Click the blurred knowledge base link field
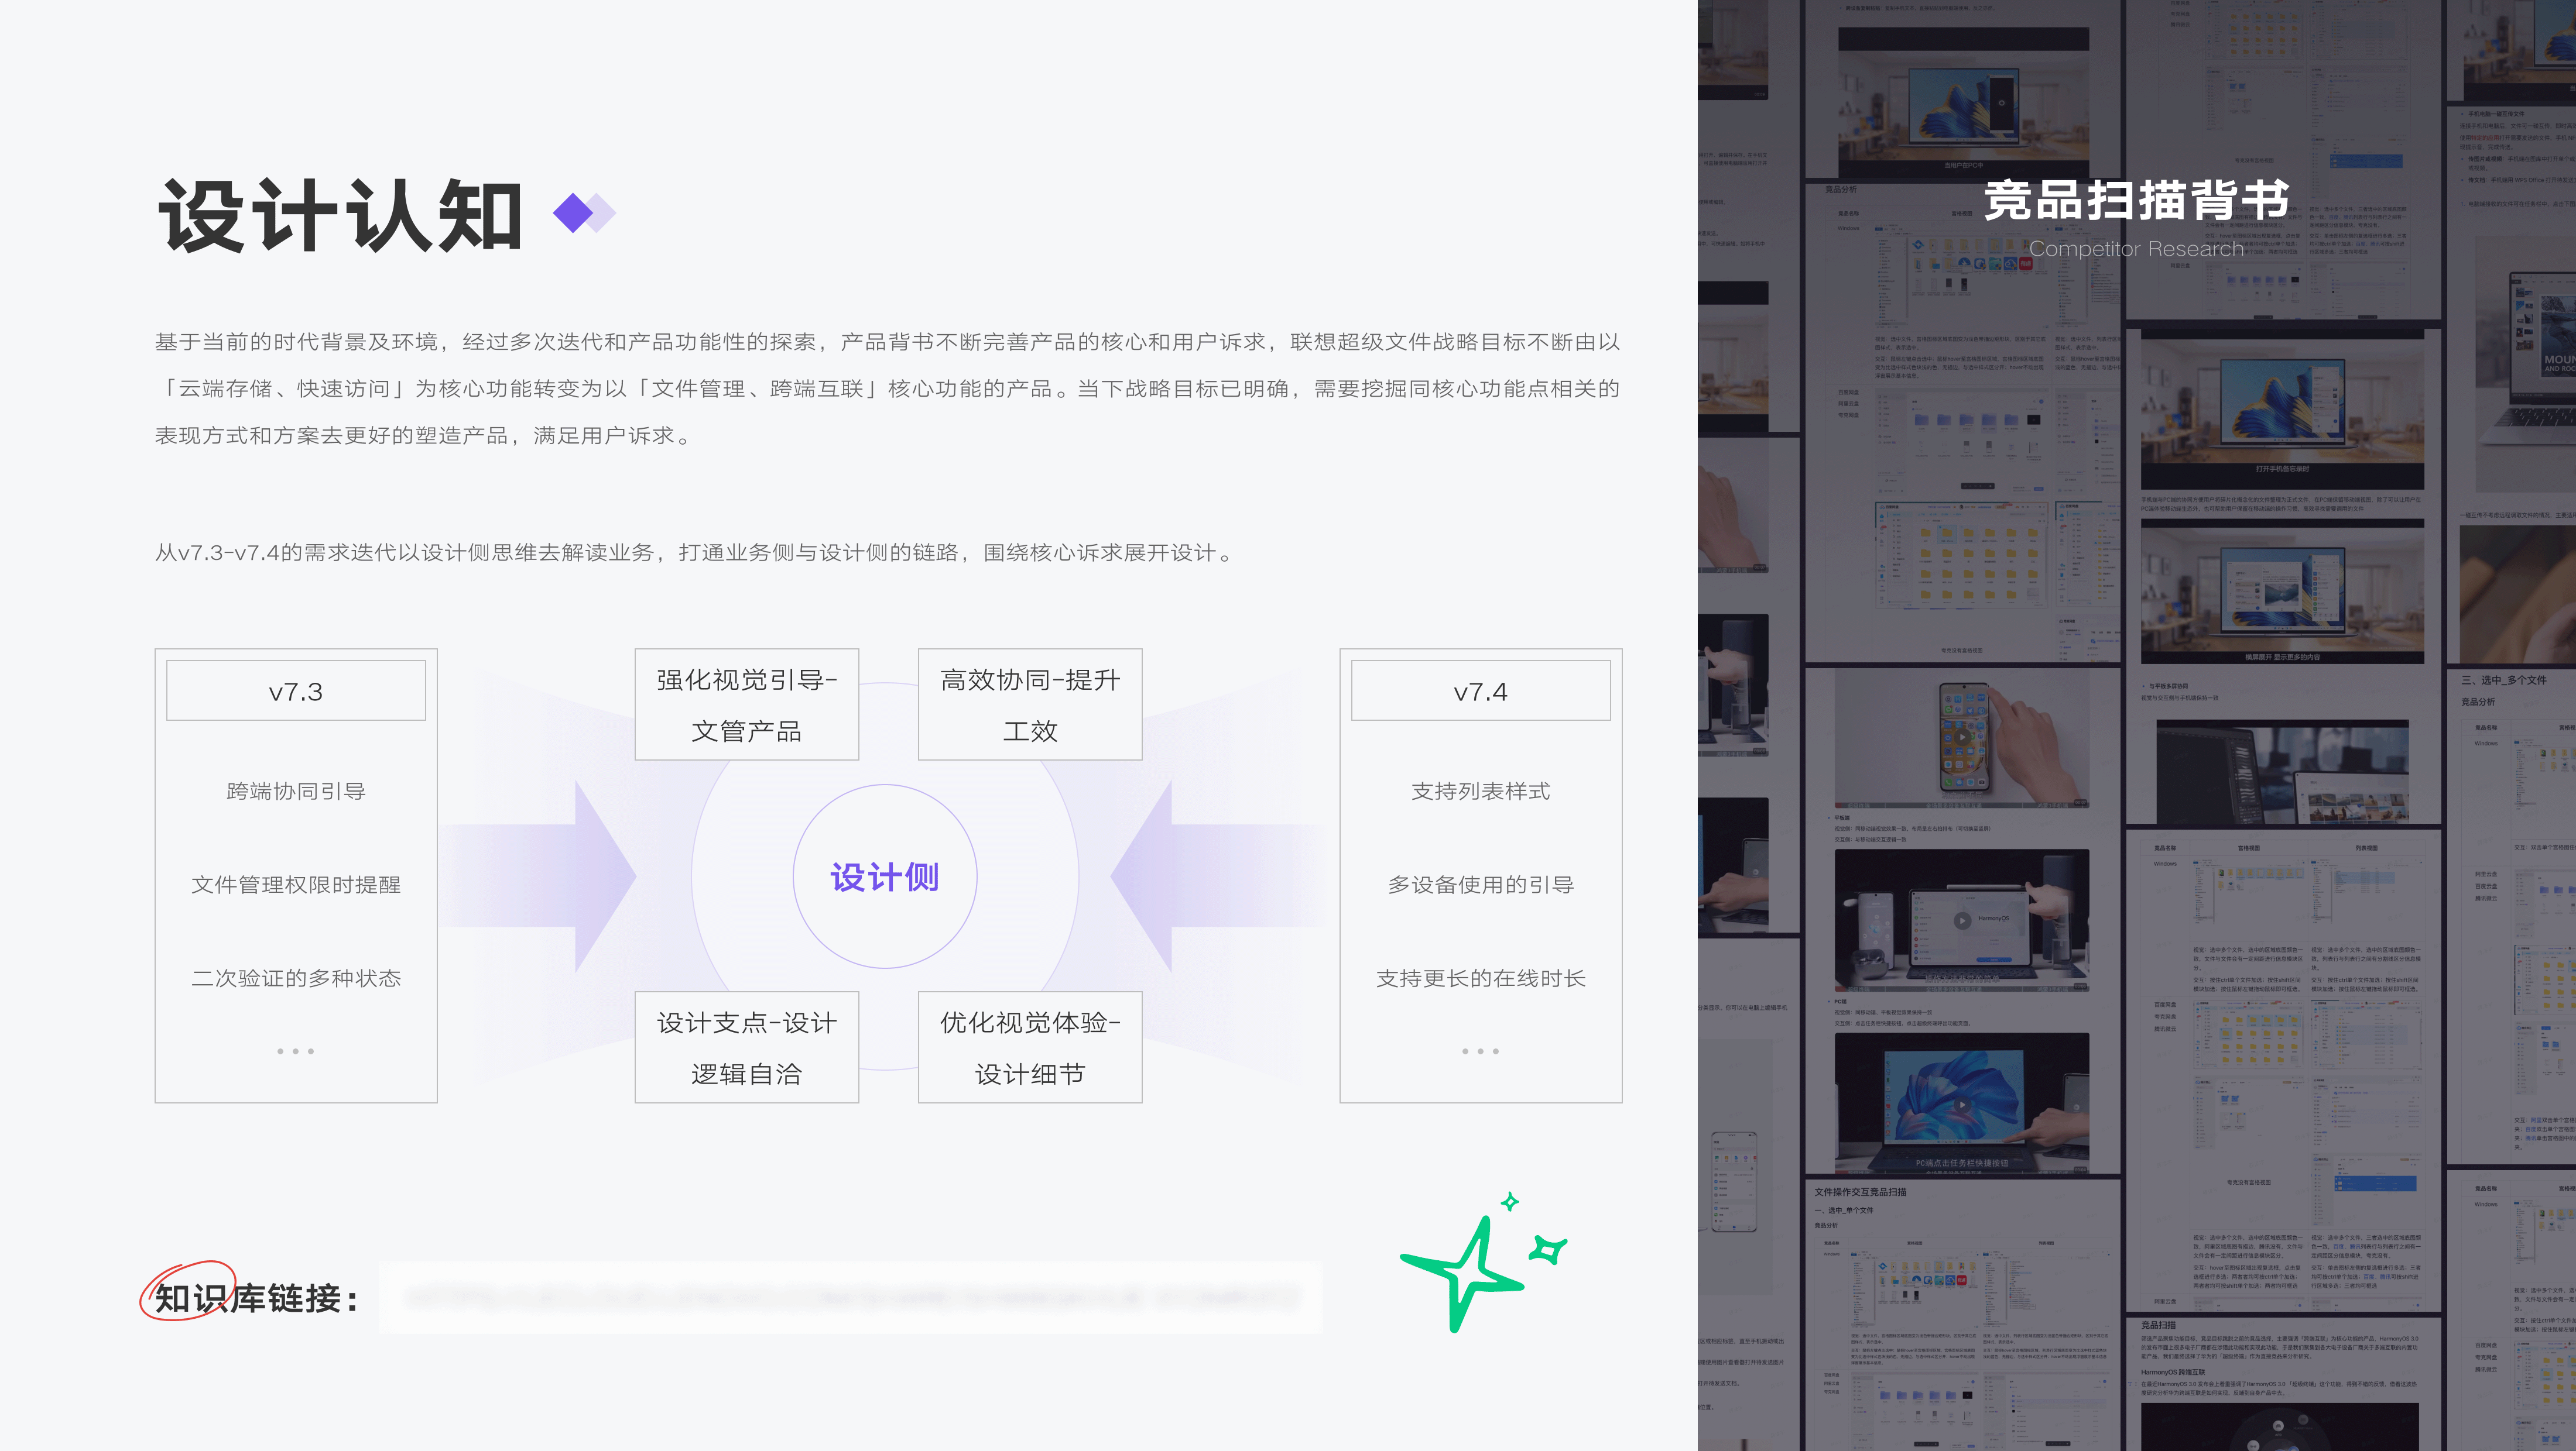 tap(851, 1297)
